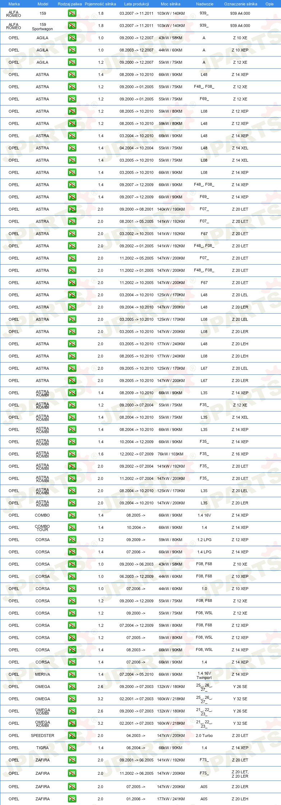Click the Rodzaj paliwa column header
Screen dimensions: 281x805
[70, 4]
